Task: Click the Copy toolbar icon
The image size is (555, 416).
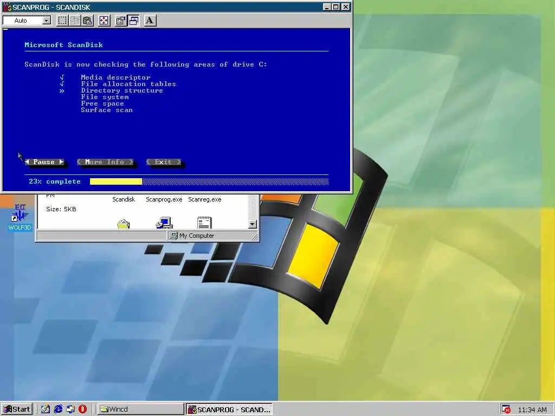Action: [75, 21]
